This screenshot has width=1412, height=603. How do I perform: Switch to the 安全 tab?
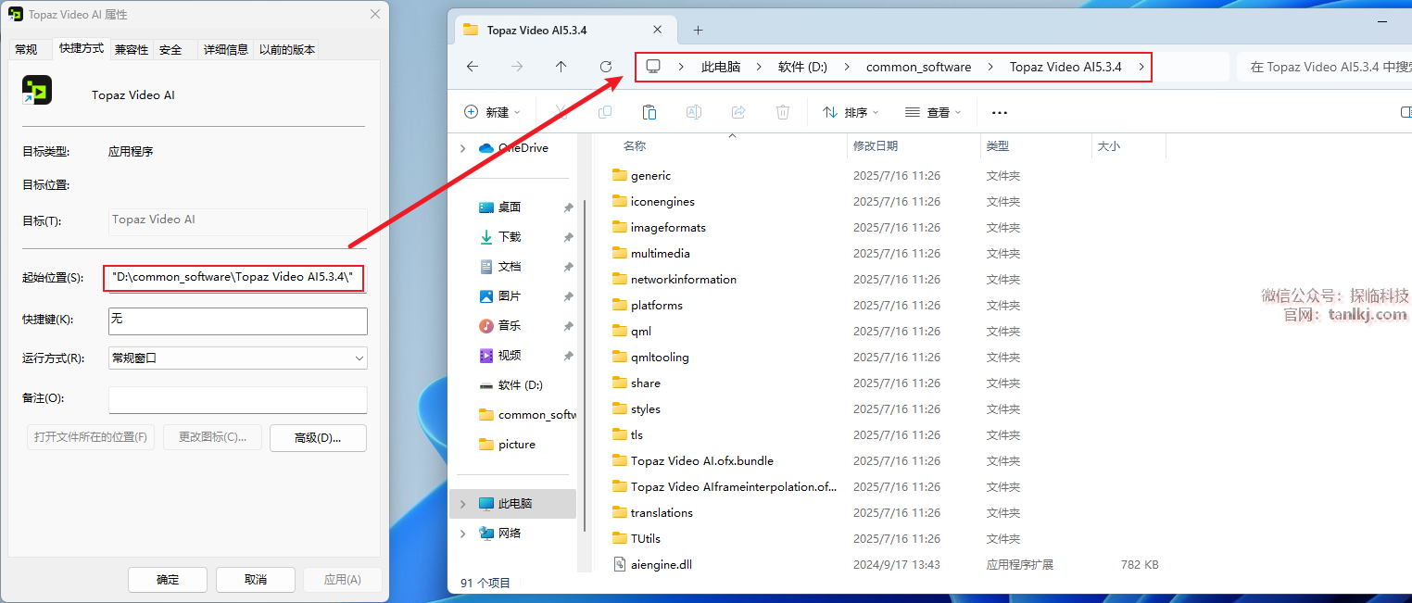pos(170,50)
